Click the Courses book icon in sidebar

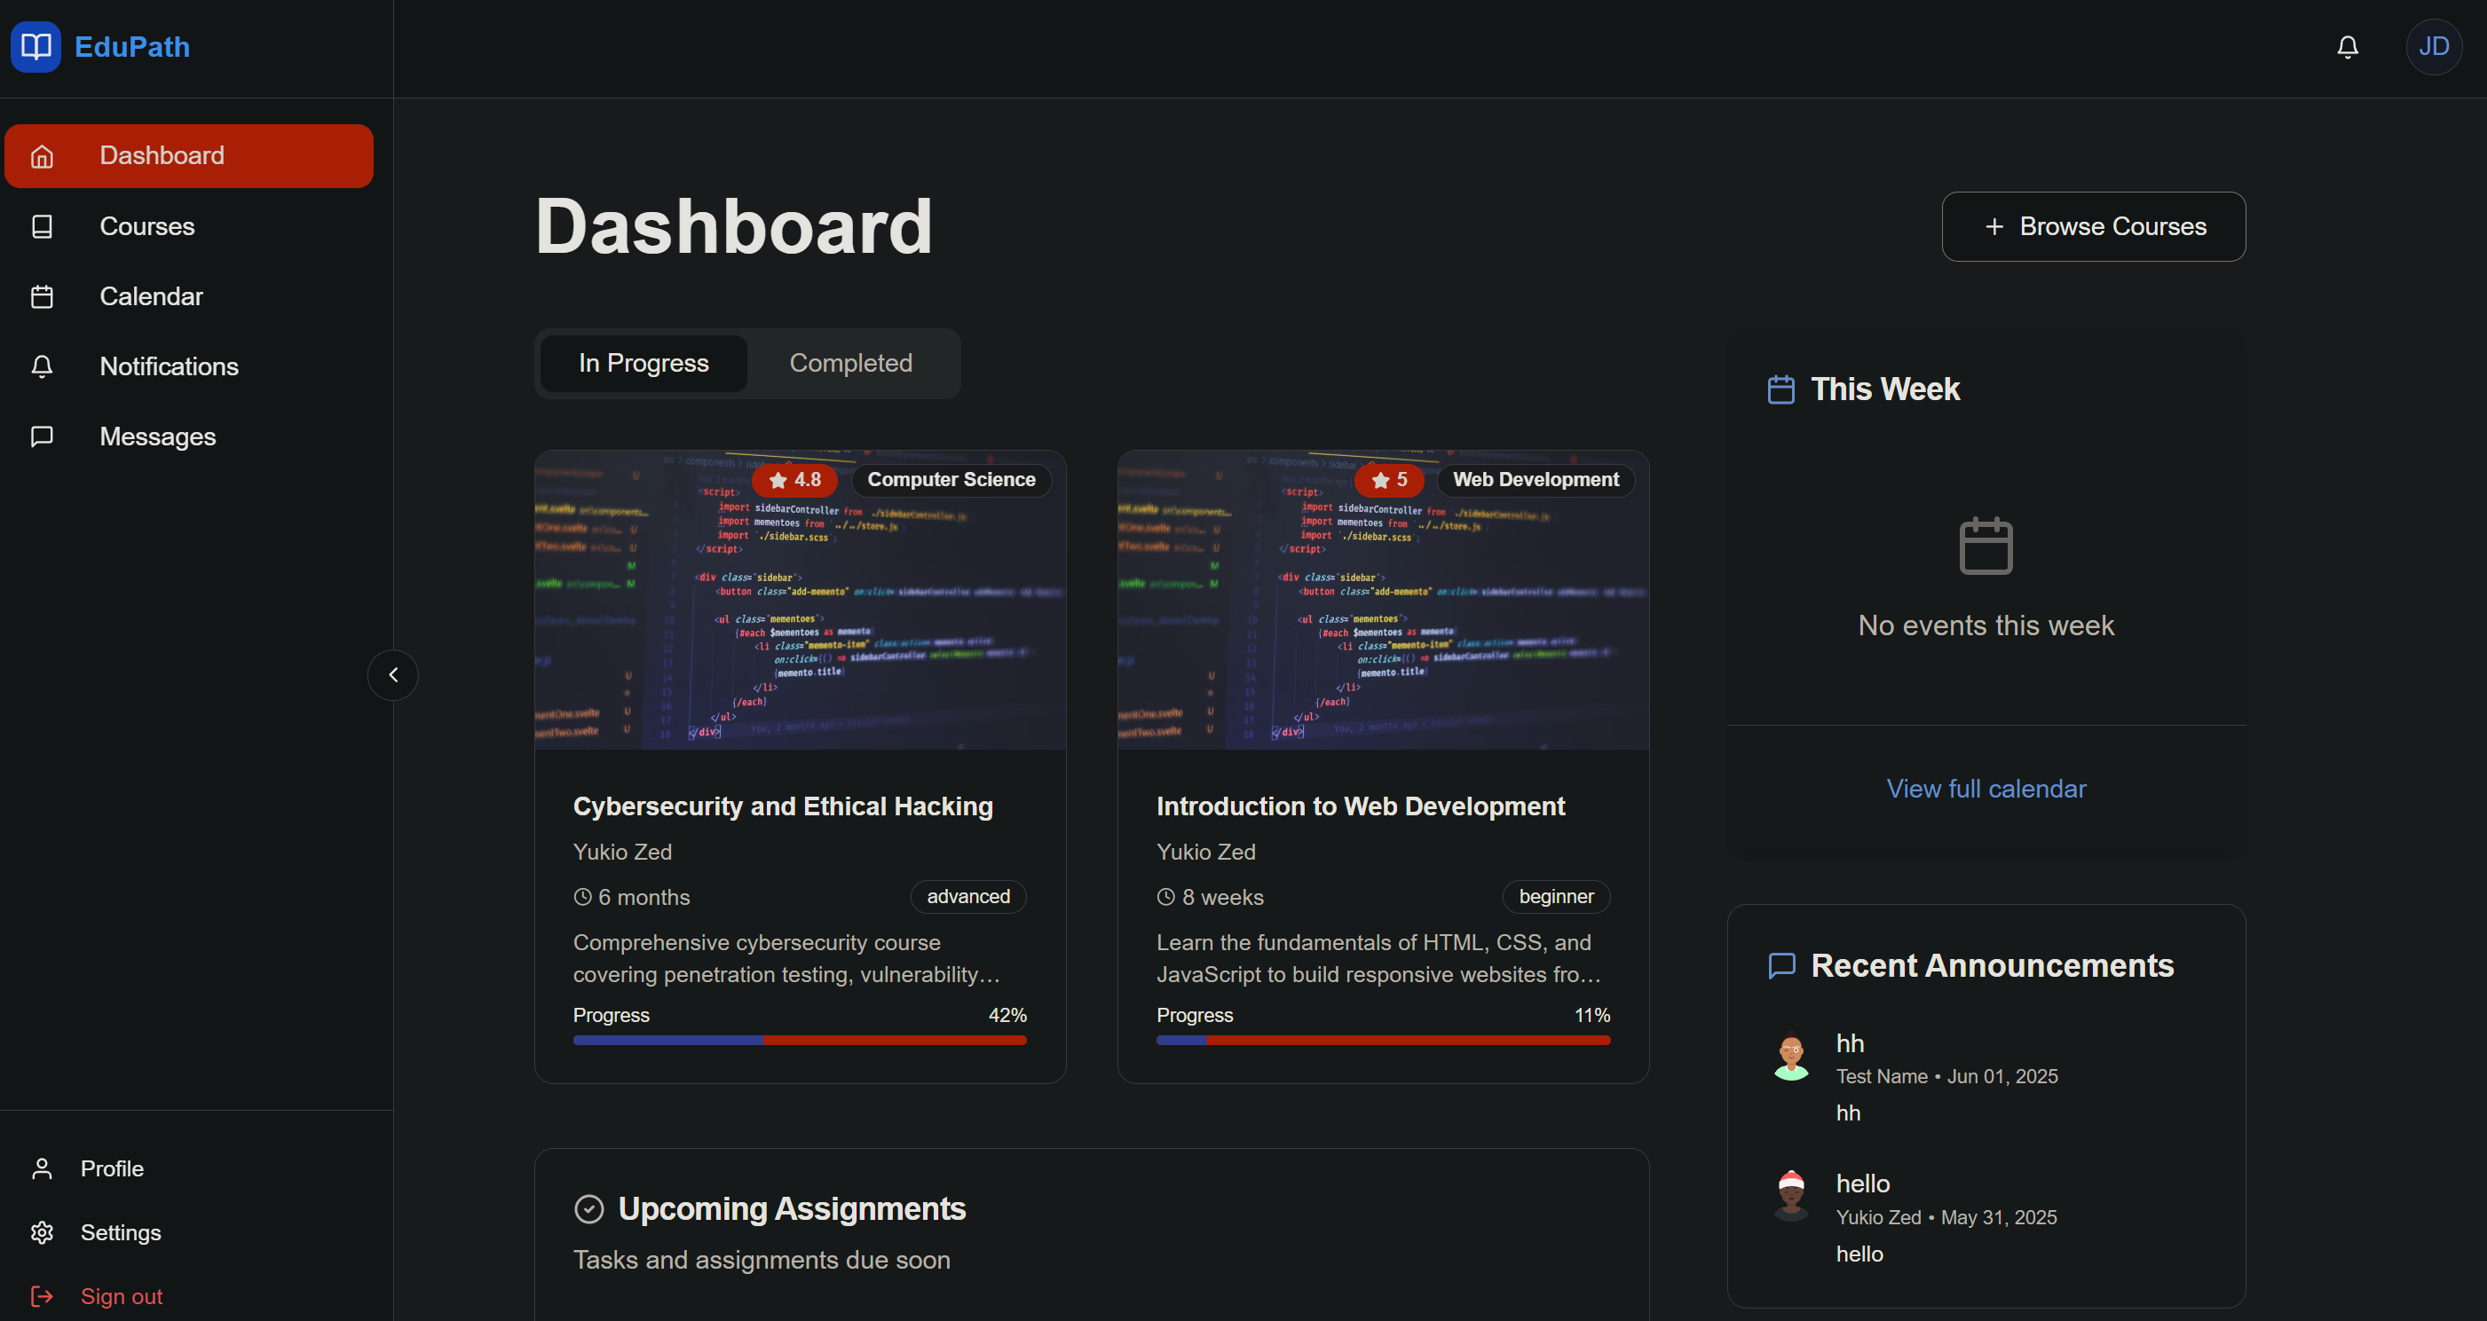[x=42, y=226]
